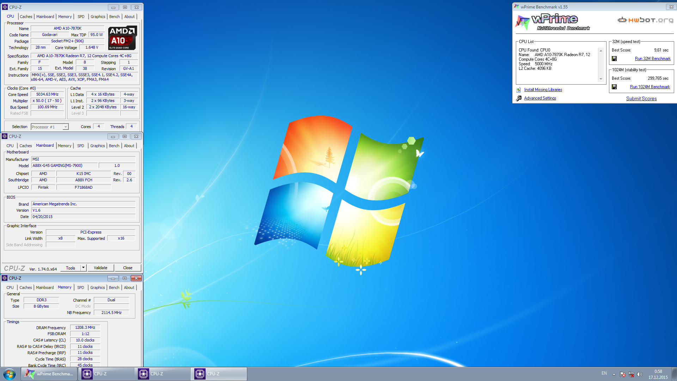The width and height of the screenshot is (677, 381).
Task: Click the network tray icon
Action: pyautogui.click(x=631, y=374)
